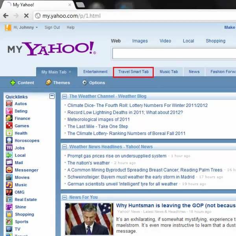Open Huntsman leaving the GOP headline
236x236 pixels.
coord(176,206)
